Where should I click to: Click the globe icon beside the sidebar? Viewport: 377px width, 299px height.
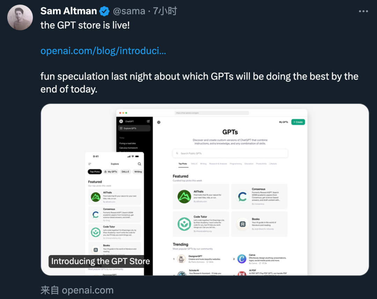click(x=159, y=122)
